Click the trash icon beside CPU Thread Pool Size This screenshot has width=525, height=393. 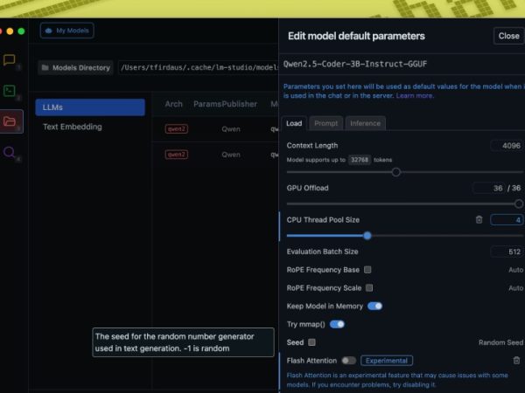pyautogui.click(x=479, y=219)
